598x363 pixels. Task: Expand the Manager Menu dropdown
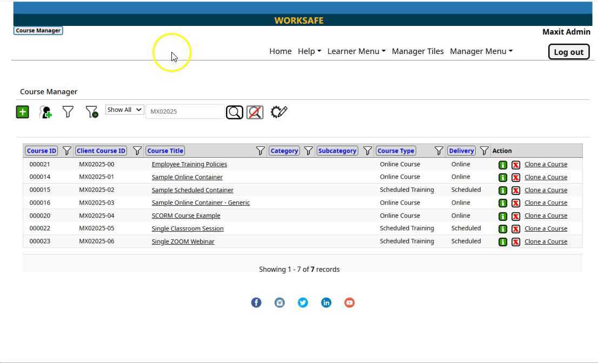coord(481,51)
